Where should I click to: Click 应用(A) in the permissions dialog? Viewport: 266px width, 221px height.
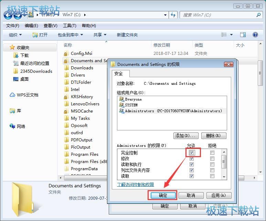tap(219, 196)
